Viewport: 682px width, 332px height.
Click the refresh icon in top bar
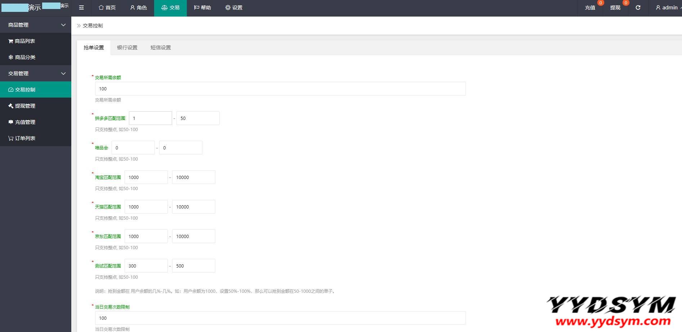click(638, 8)
